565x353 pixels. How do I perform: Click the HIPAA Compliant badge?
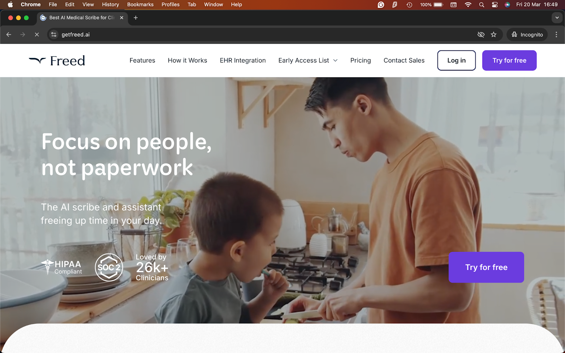(61, 267)
